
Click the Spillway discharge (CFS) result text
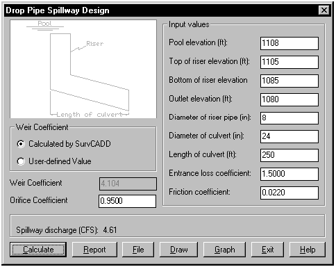67,230
